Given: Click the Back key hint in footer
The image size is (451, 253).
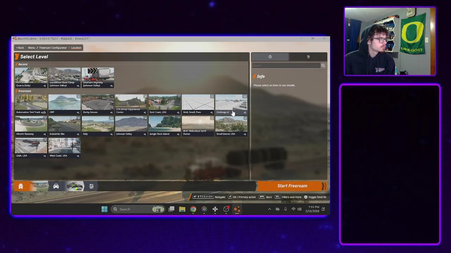Looking at the screenshot, I should coord(265,197).
